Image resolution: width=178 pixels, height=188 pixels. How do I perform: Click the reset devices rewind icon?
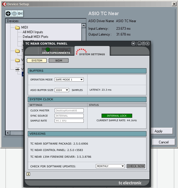[x=20, y=14]
